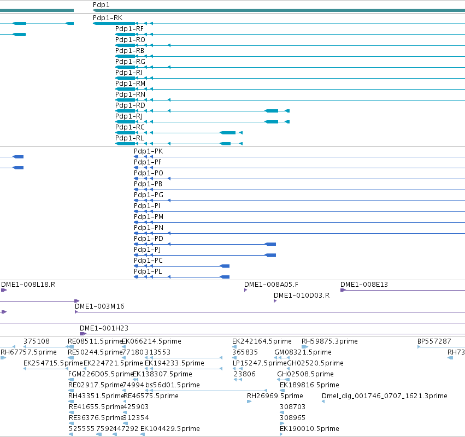The width and height of the screenshot is (465, 437).
Task: Select the Pdp1-RD transcript label
Action: [130, 105]
